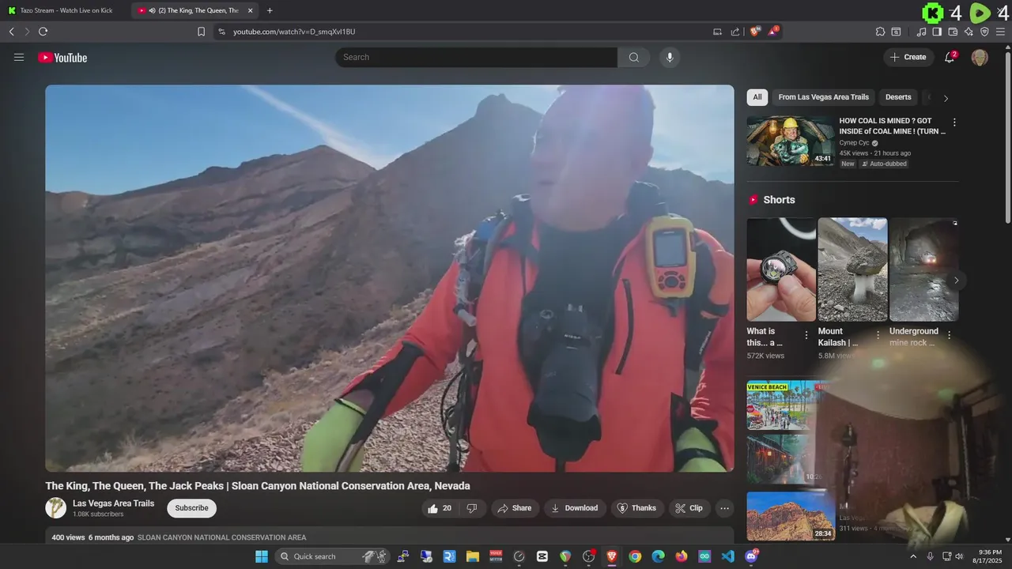1012x569 pixels.
Task: Switch to Tazo Stream Kick tab
Action: point(66,10)
